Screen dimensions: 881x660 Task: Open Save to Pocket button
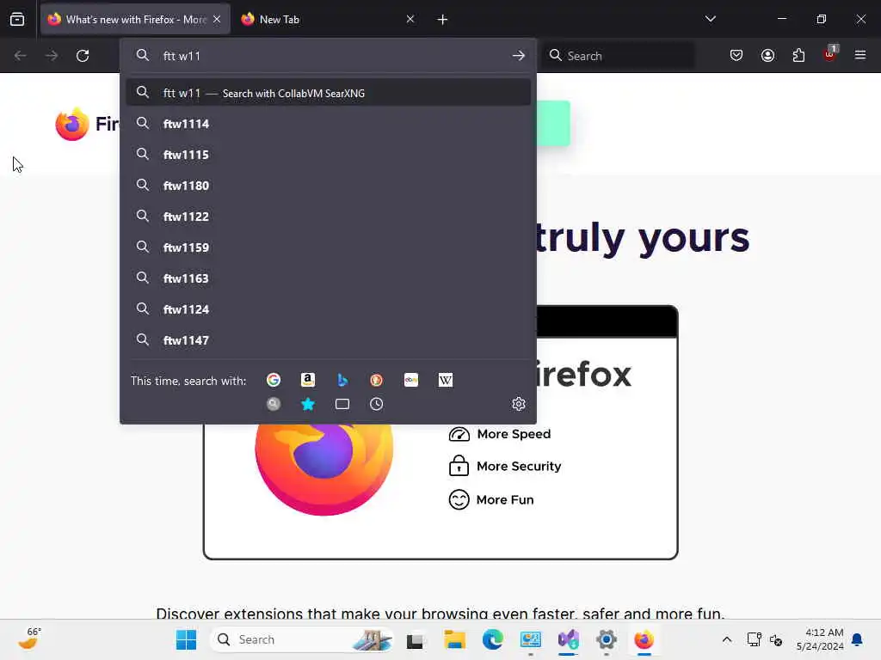click(736, 55)
